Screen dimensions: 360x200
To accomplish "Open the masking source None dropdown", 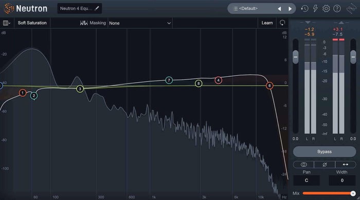I will (140, 23).
